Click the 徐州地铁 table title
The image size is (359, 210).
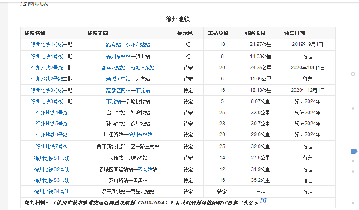click(177, 19)
